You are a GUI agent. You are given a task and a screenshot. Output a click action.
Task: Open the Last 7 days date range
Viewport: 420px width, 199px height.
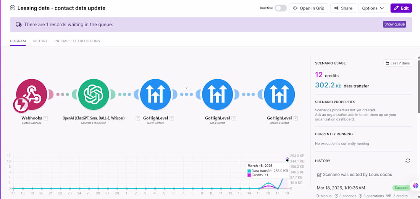pyautogui.click(x=398, y=63)
